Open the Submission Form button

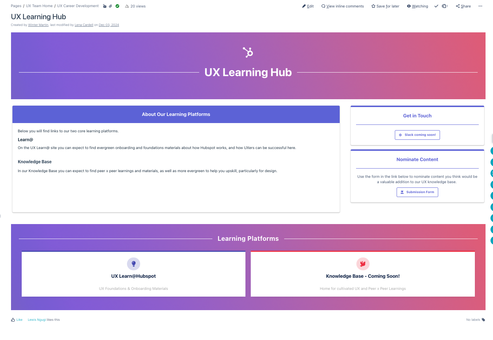tap(417, 192)
